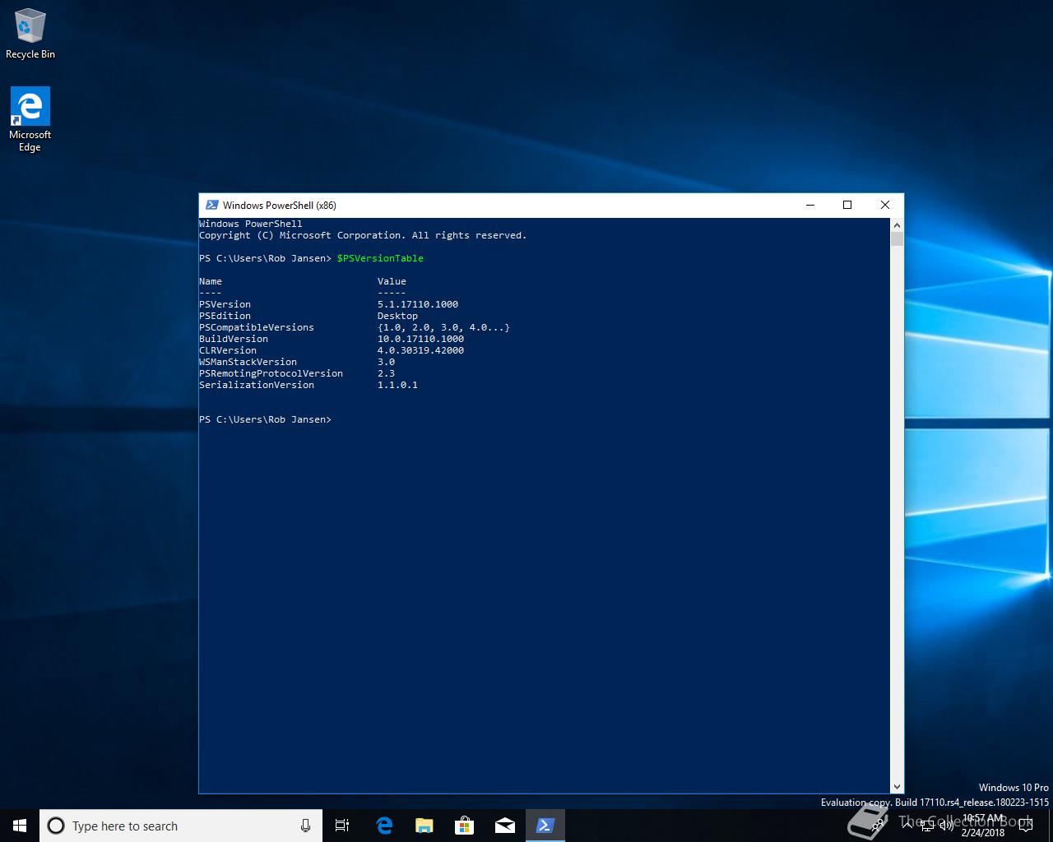Click the '$PSVersionTable' command text
This screenshot has width=1053, height=842.
(380, 258)
